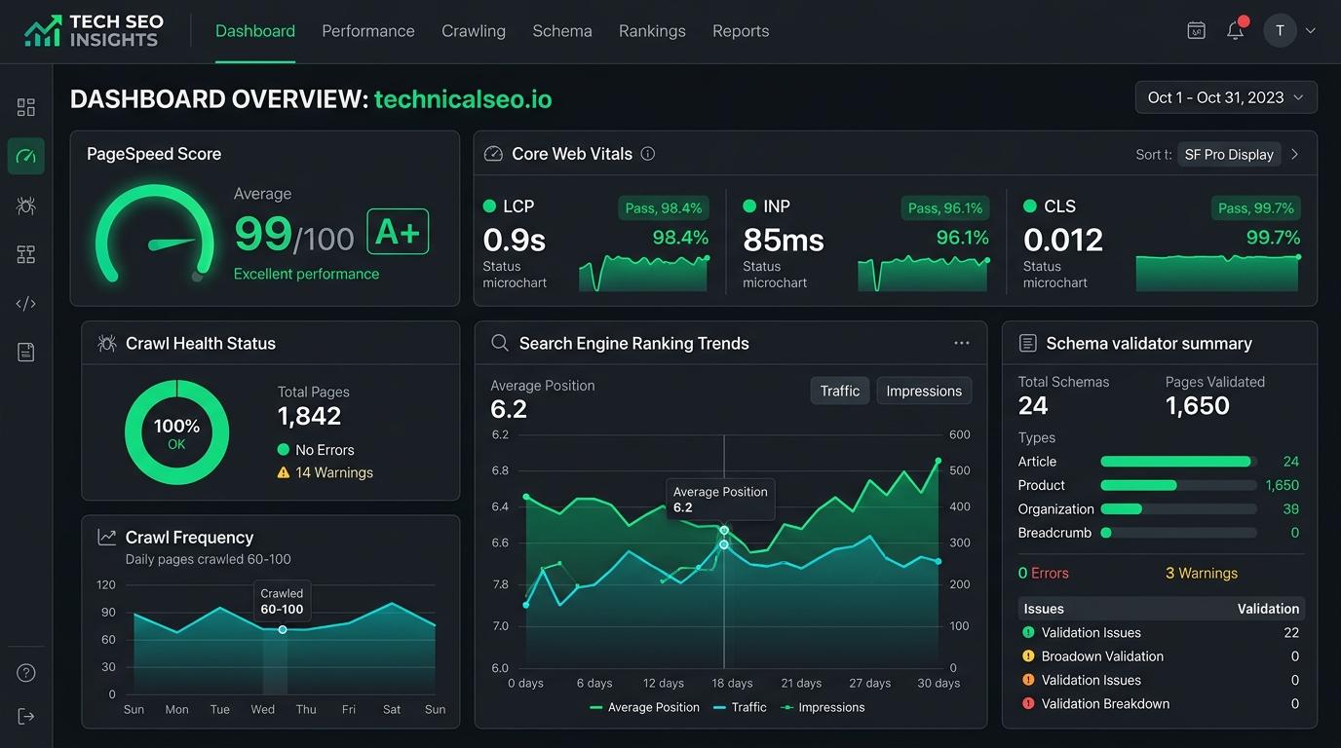The height and width of the screenshot is (748, 1341).
Task: Open the SF Pro Display sort dropdown
Action: click(1229, 154)
